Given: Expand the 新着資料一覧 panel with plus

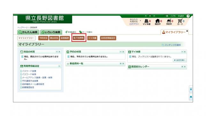Looking at the screenshot, I should 121,64.
